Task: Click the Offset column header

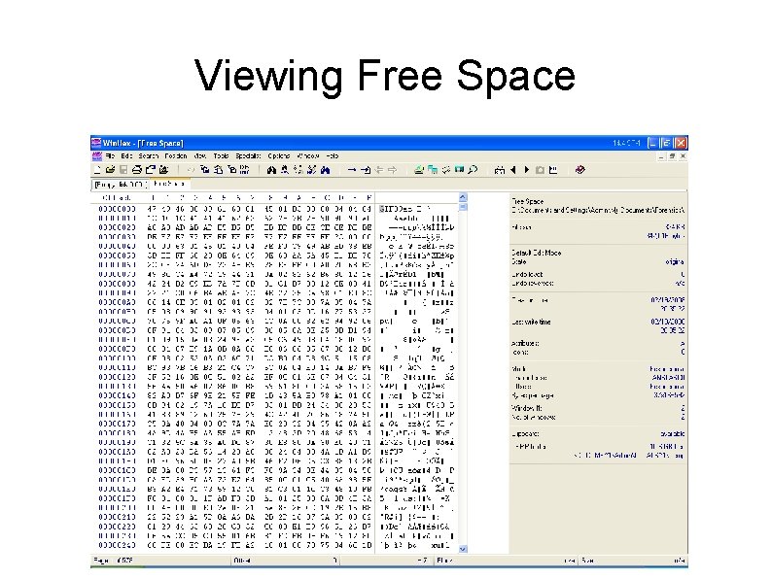Action: (117, 198)
